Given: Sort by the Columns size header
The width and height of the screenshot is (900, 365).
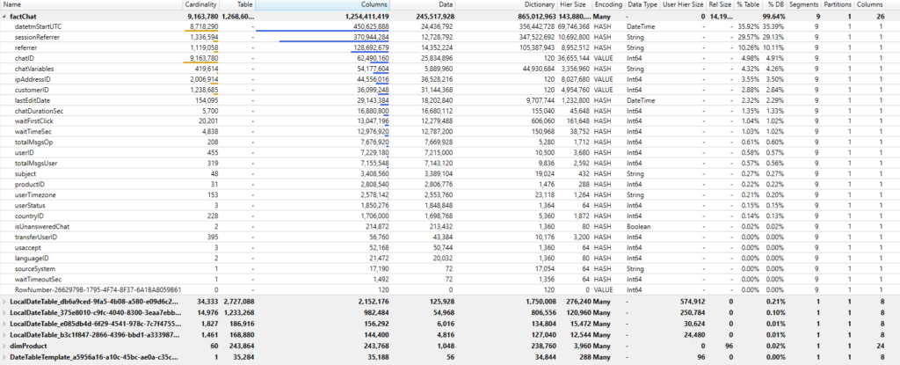Looking at the screenshot, I should pos(323,4).
